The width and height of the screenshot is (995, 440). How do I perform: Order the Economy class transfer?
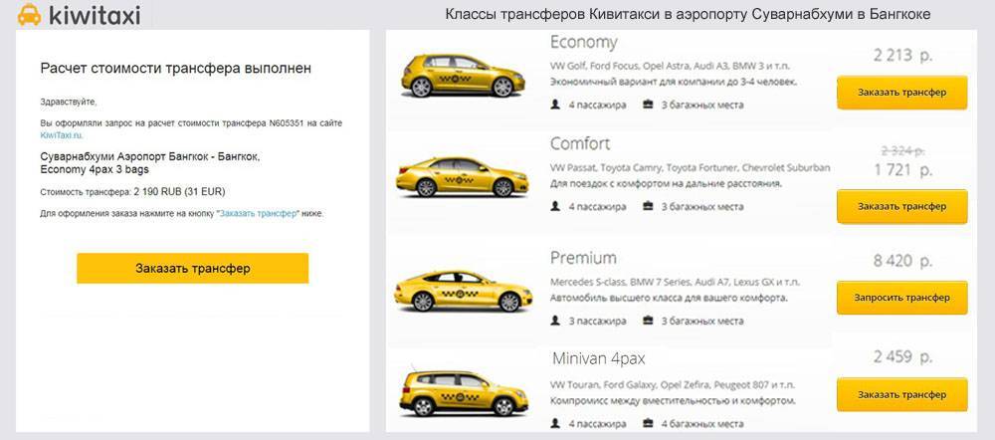tap(901, 92)
